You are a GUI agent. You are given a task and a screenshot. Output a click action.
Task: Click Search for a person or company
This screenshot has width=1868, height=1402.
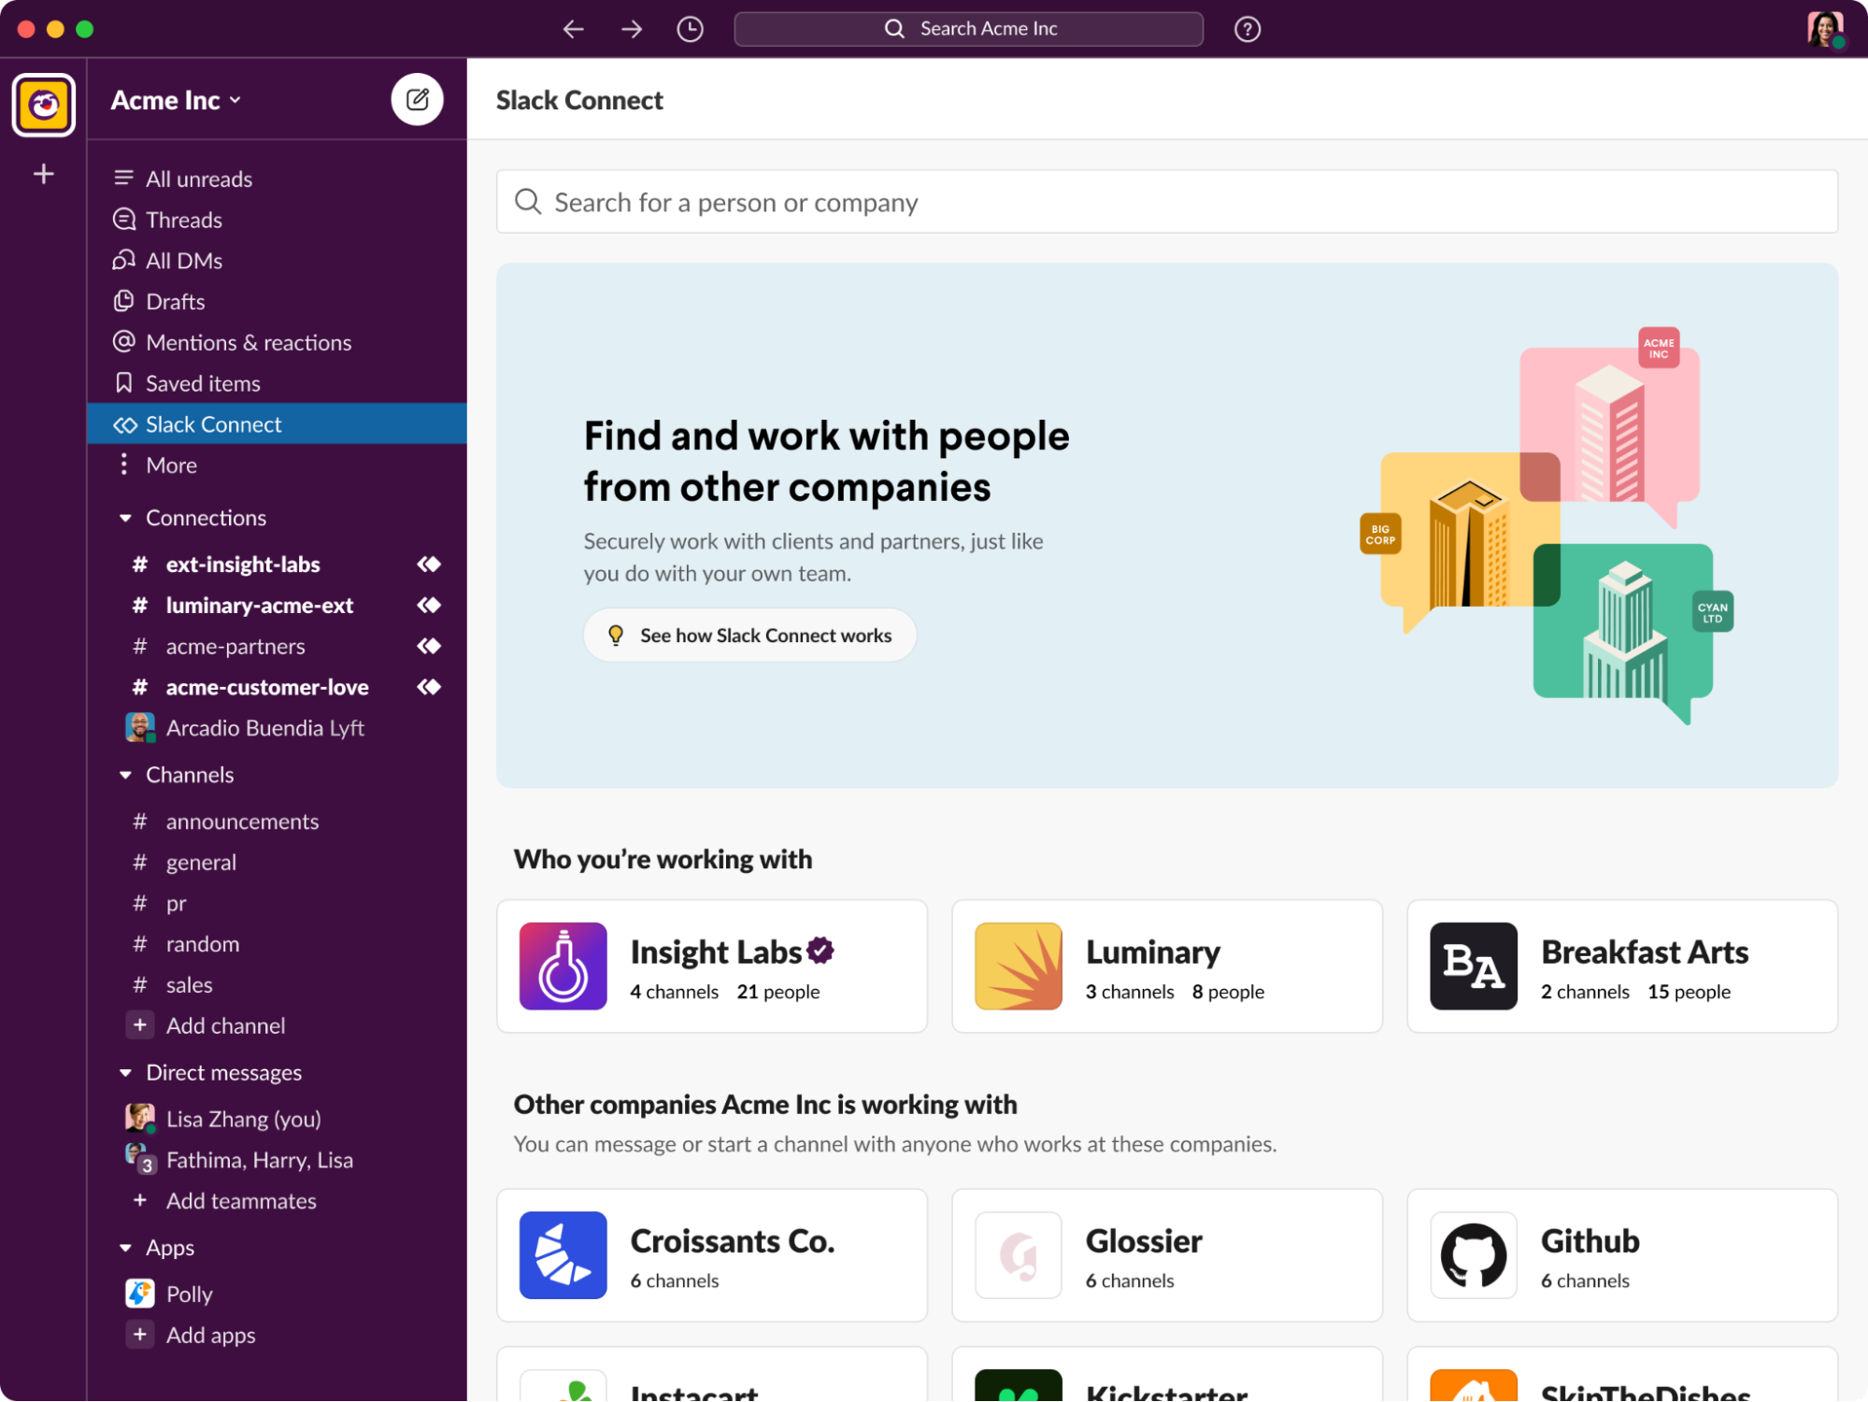[1166, 202]
